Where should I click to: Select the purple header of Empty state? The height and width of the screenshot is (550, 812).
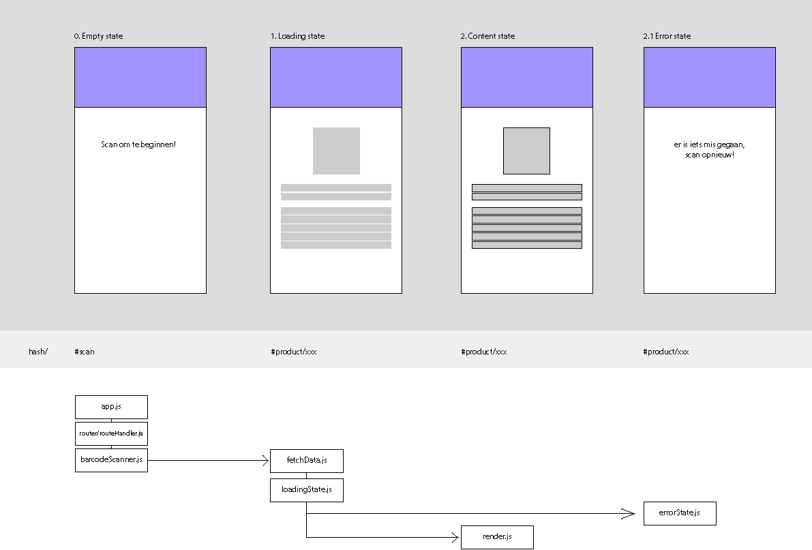pos(140,78)
